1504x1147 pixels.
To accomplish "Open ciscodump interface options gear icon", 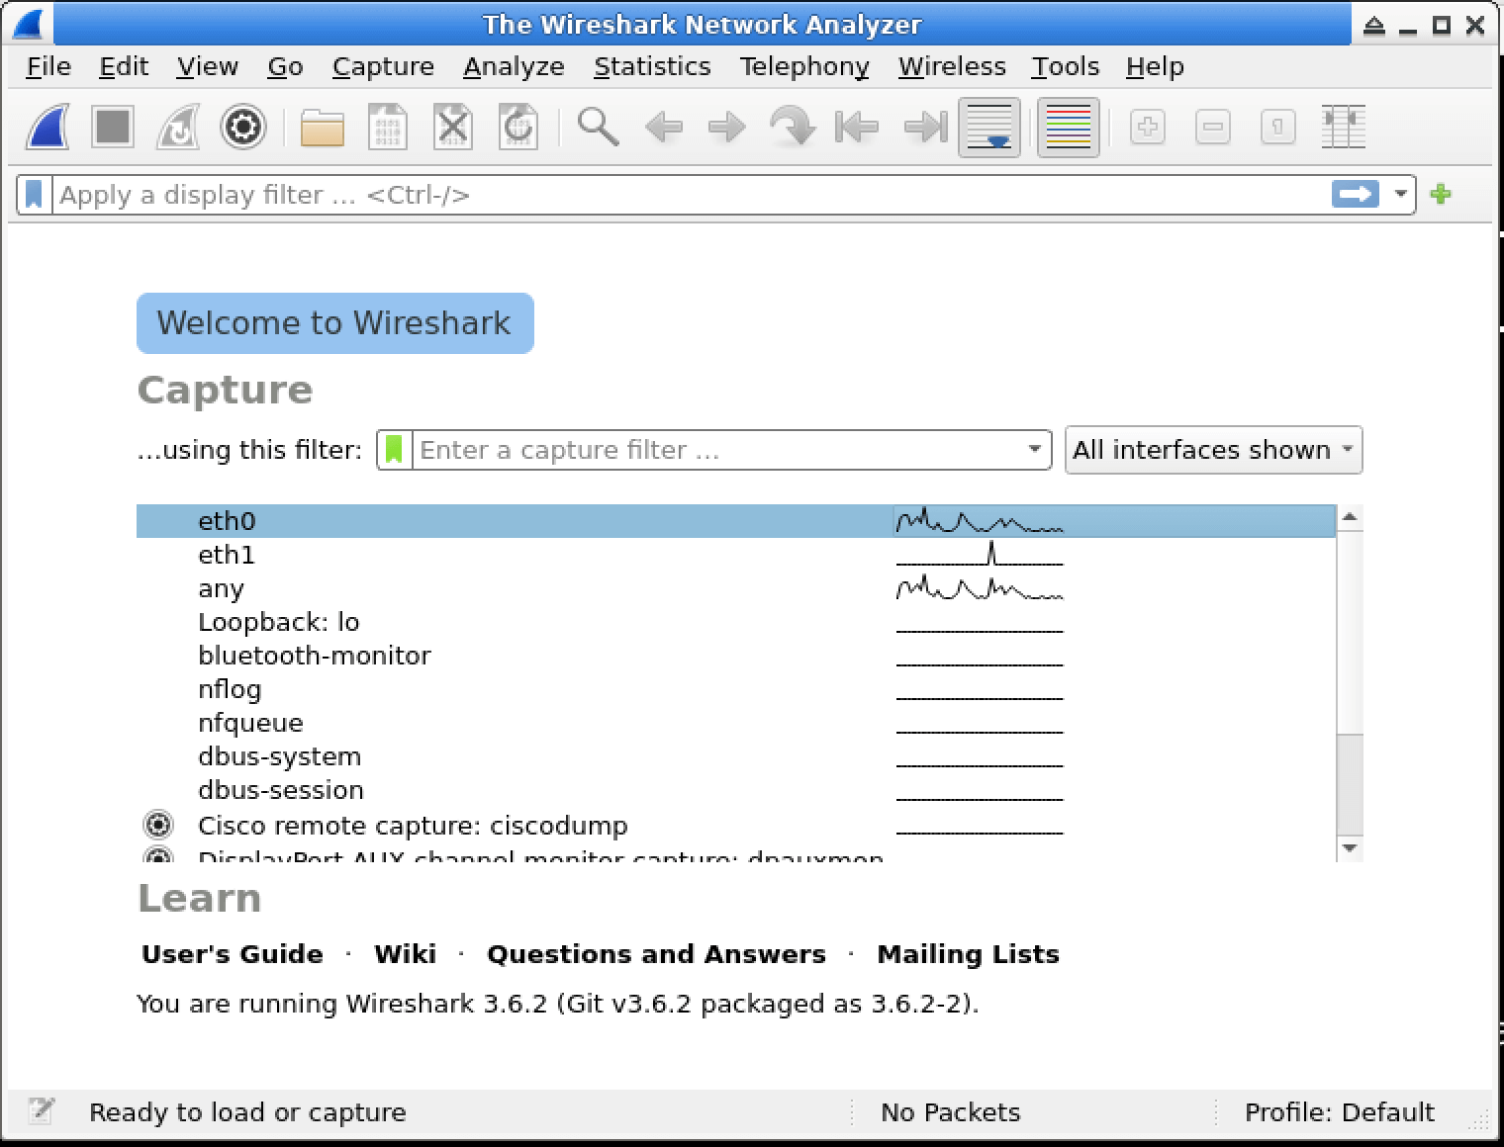I will 158,825.
